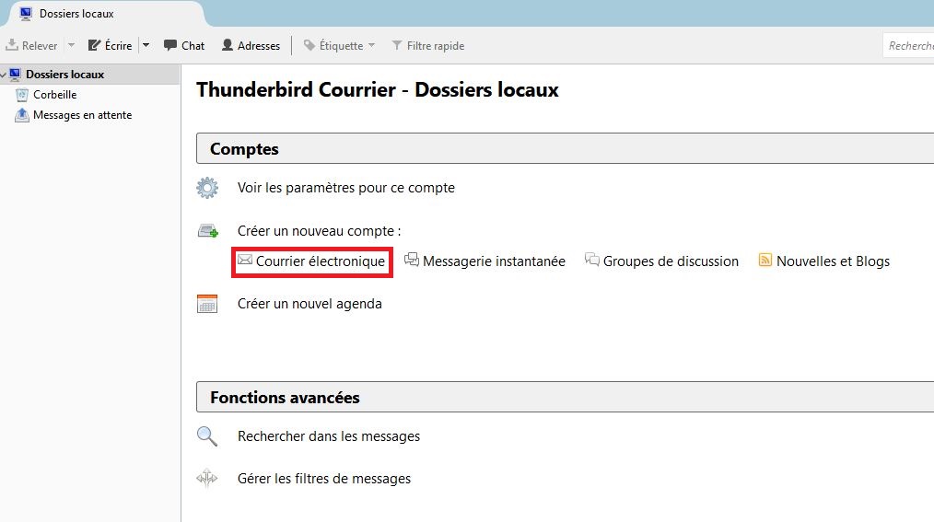The width and height of the screenshot is (934, 522).
Task: Open the Chat toolbar button
Action: 184,45
